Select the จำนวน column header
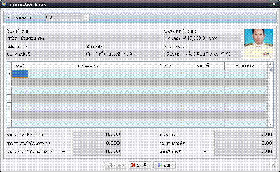280x172 pixels. coord(165,66)
